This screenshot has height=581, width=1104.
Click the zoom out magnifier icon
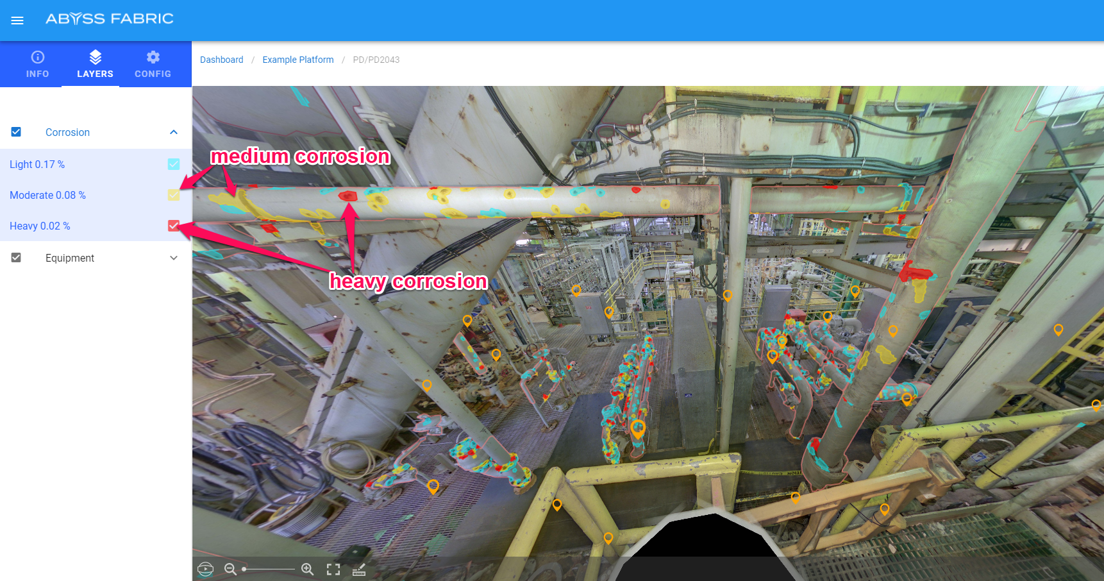(230, 569)
